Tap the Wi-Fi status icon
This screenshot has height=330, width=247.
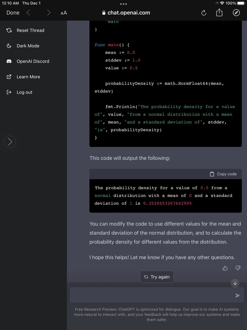pos(222,3)
